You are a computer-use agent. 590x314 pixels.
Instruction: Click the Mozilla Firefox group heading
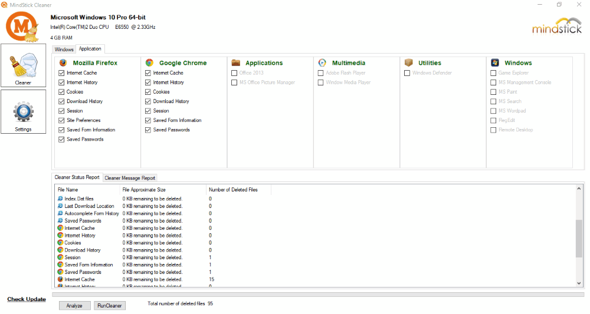point(95,63)
